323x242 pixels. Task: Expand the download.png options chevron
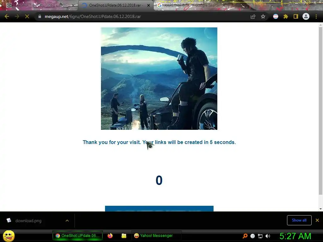tap(67, 221)
